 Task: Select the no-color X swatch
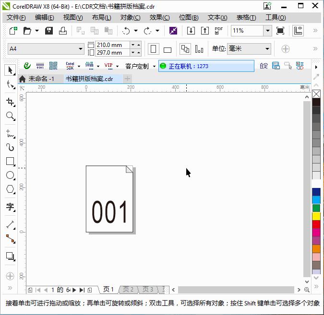click(316, 94)
